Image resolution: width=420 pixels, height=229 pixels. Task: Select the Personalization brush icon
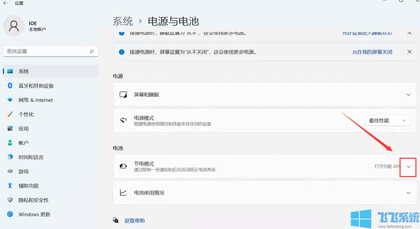[x=11, y=114]
